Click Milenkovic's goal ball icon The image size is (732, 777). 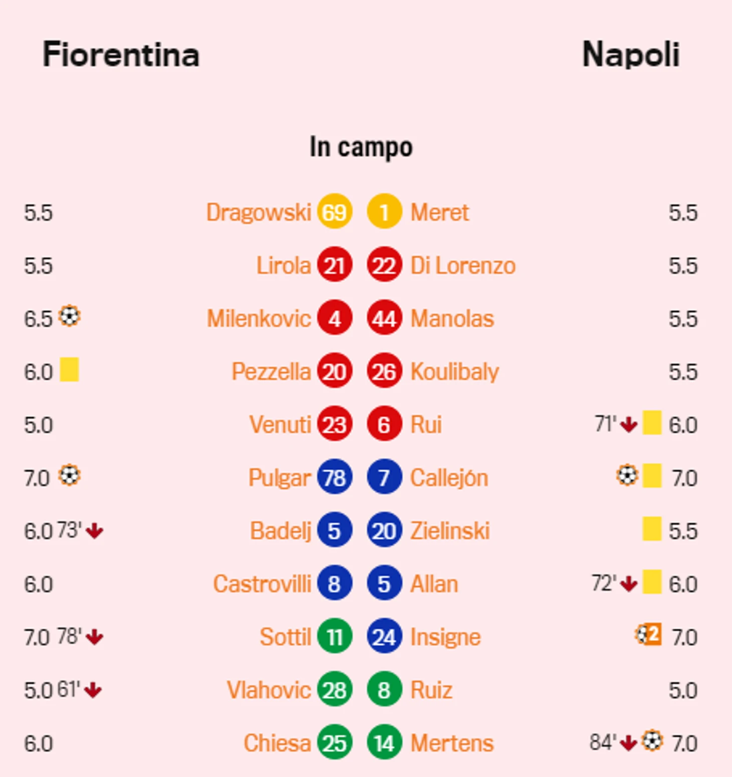(x=69, y=316)
